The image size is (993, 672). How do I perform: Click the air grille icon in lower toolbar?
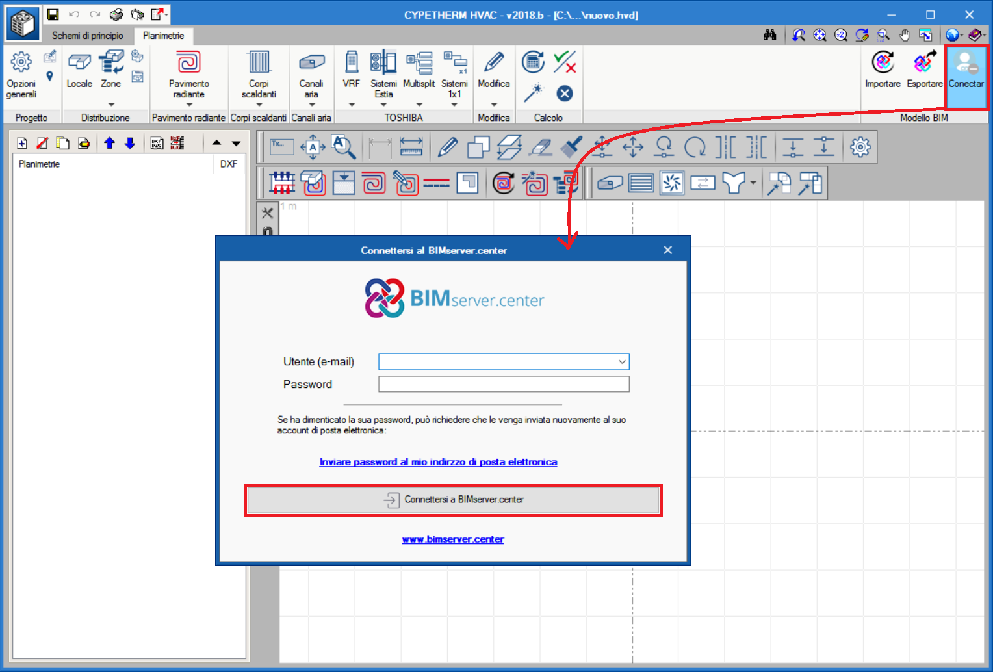(x=641, y=183)
